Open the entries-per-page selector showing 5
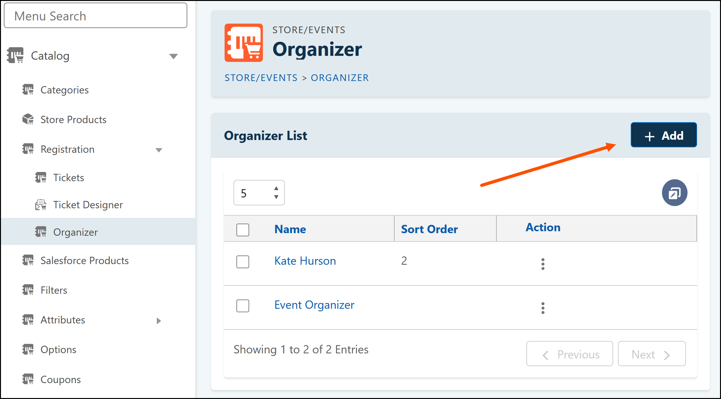 [x=259, y=193]
